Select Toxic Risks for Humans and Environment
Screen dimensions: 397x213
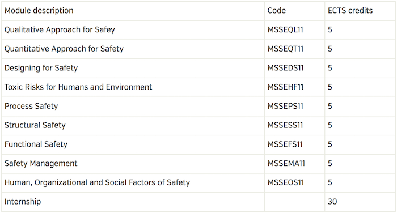coord(78,87)
